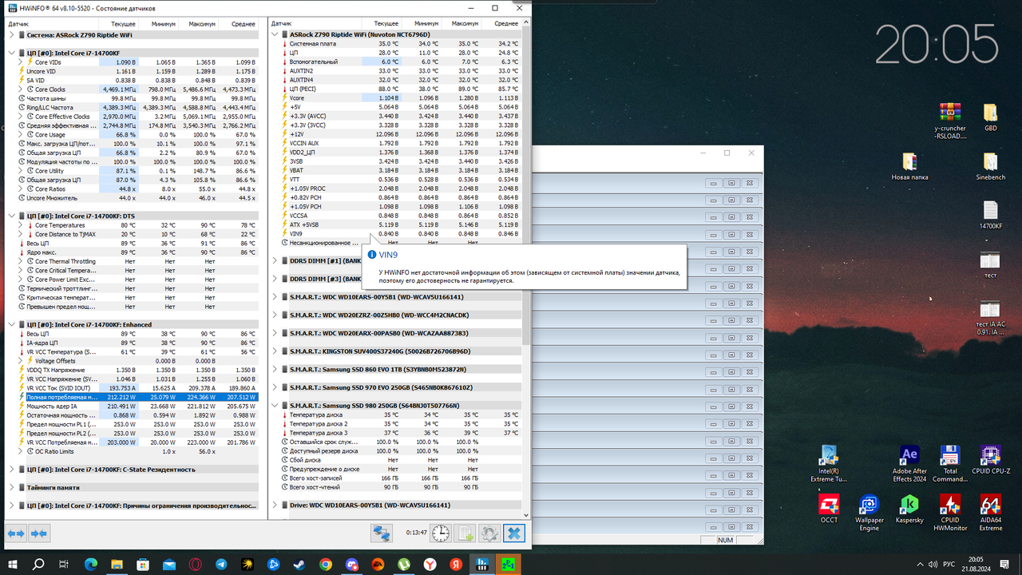Select the Vcore voltage row
This screenshot has height=575, width=1022.
pyautogui.click(x=395, y=97)
